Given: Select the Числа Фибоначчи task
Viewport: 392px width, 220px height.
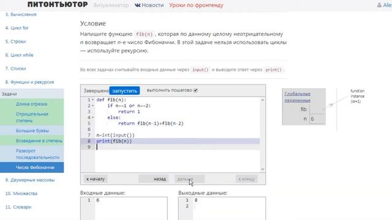Looking at the screenshot, I should click(x=32, y=167).
